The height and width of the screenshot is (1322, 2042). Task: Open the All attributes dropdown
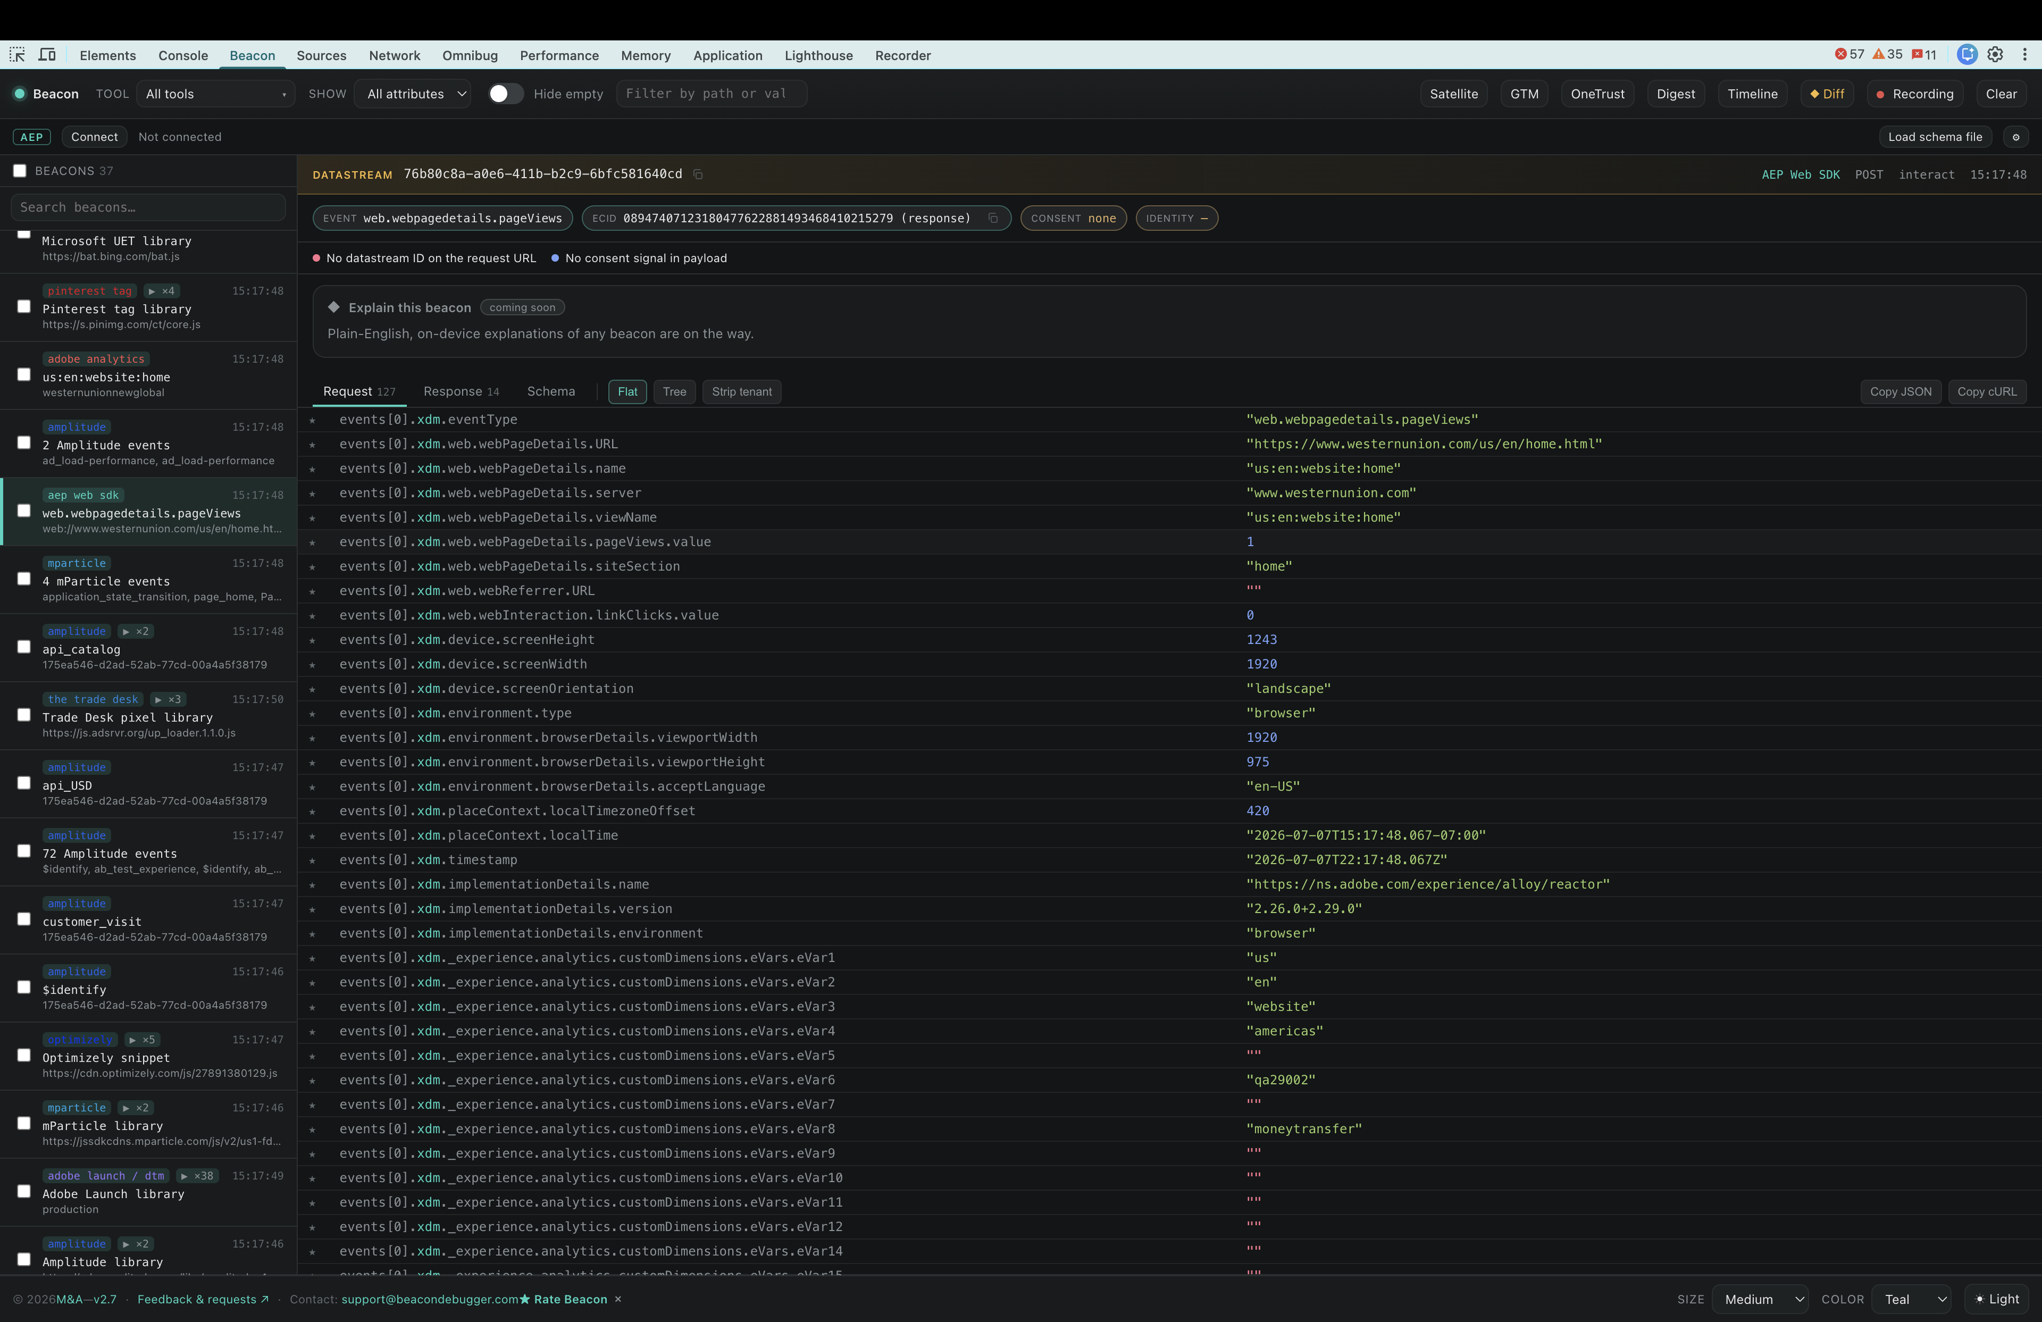[x=413, y=94]
